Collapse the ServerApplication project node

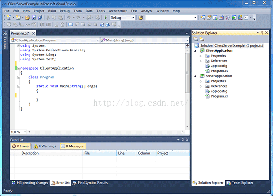[x=195, y=76]
